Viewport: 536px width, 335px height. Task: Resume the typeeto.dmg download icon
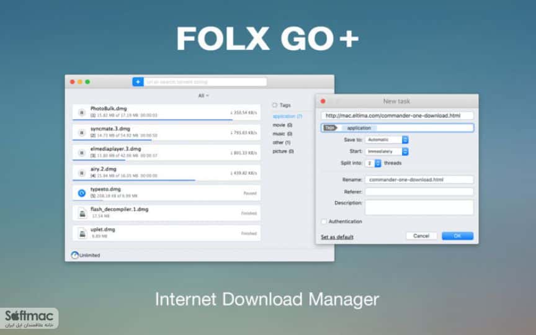[82, 193]
